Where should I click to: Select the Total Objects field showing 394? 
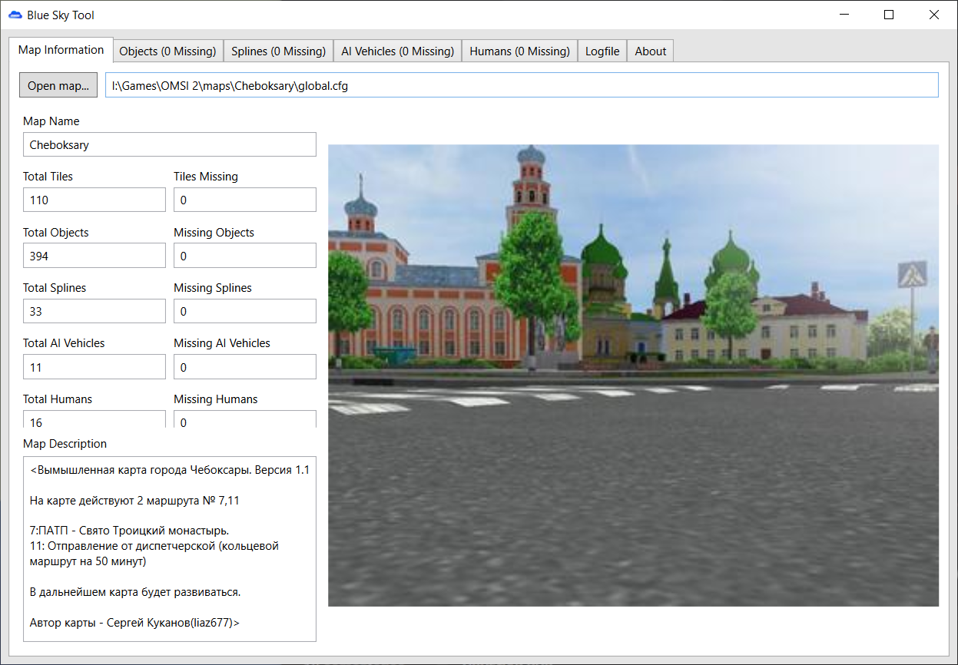94,256
